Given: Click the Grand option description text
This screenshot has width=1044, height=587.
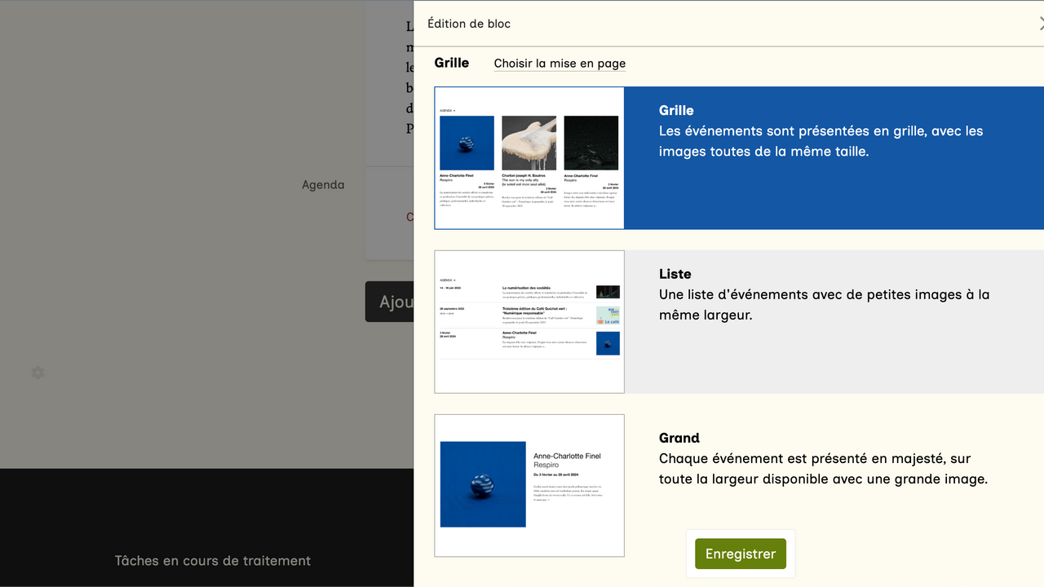Looking at the screenshot, I should point(822,469).
